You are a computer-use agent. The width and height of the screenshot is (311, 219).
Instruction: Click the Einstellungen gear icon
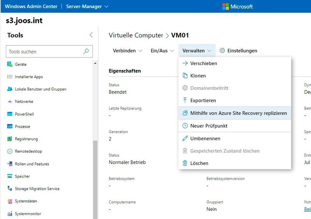click(222, 50)
